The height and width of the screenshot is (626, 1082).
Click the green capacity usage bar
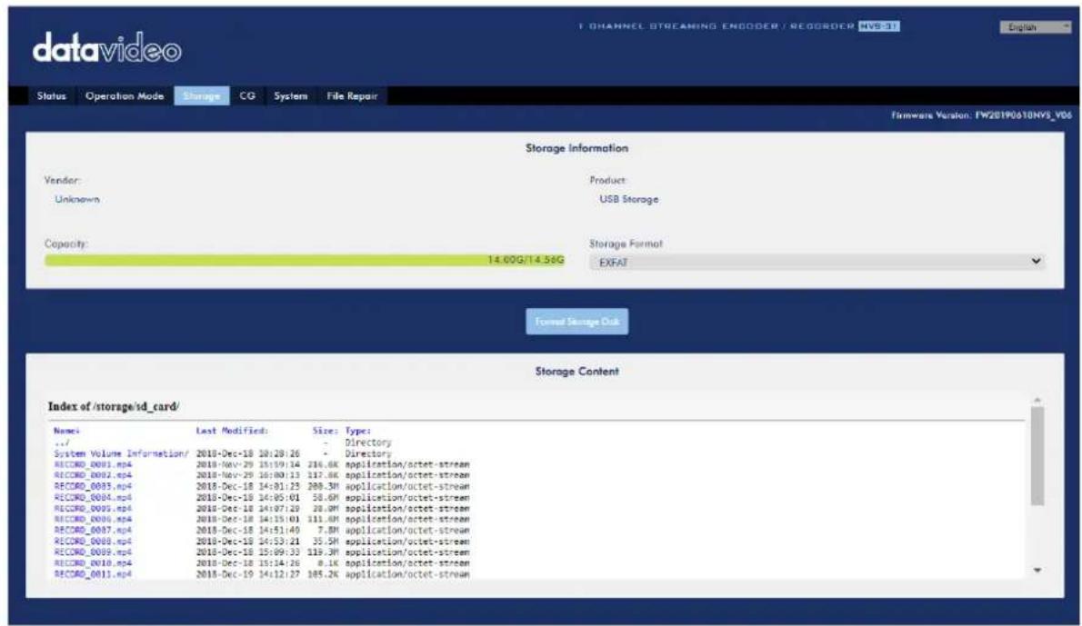305,260
